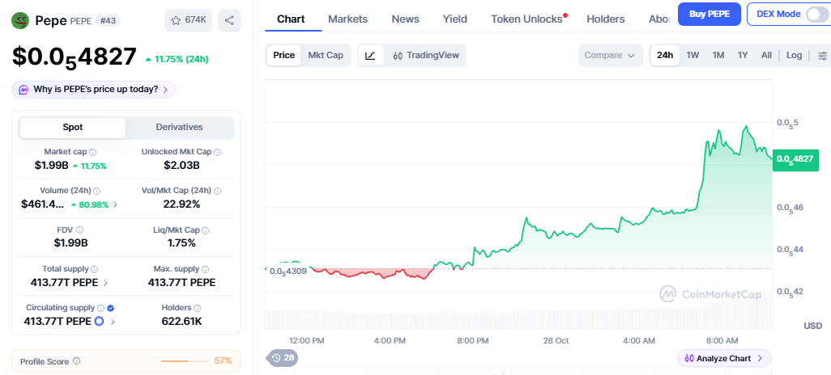Click the 1.75% Liq/Mkt Cap value
This screenshot has height=375, width=831.
click(x=181, y=243)
